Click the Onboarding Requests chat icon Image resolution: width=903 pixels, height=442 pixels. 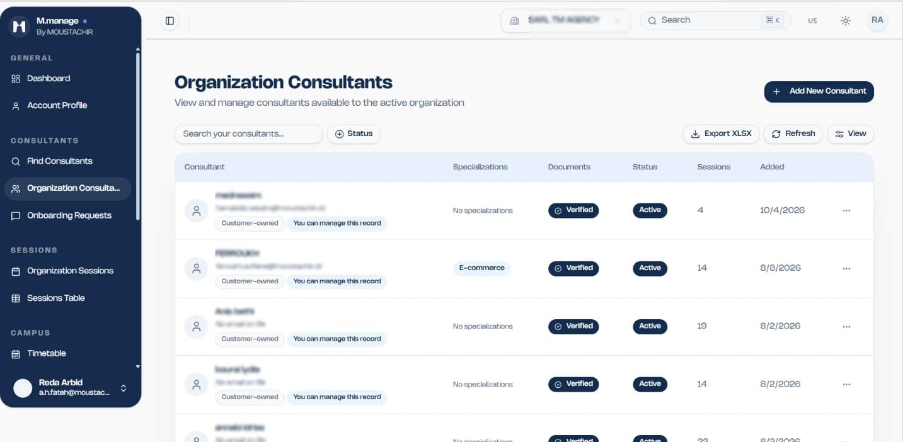(16, 215)
